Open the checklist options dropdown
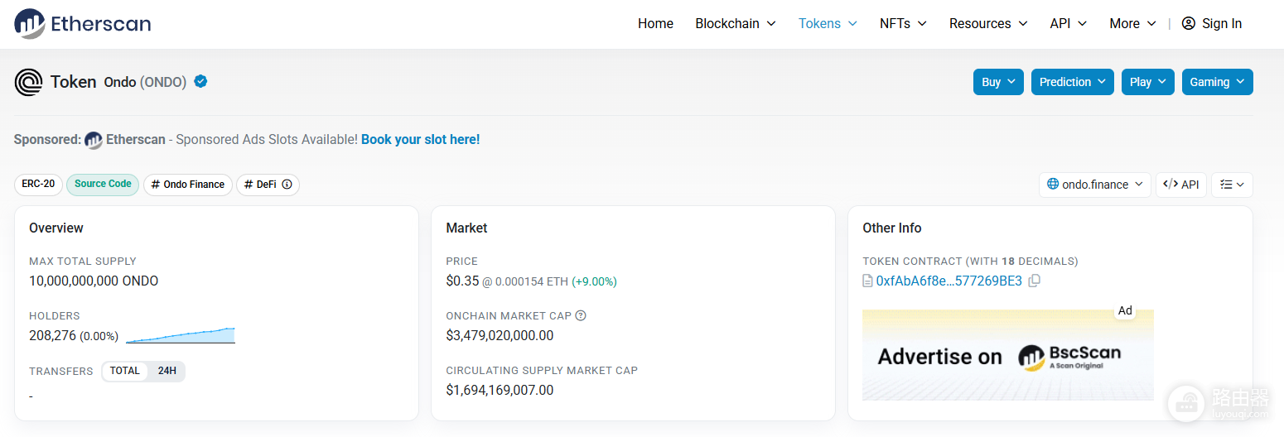The height and width of the screenshot is (437, 1284). click(x=1232, y=185)
